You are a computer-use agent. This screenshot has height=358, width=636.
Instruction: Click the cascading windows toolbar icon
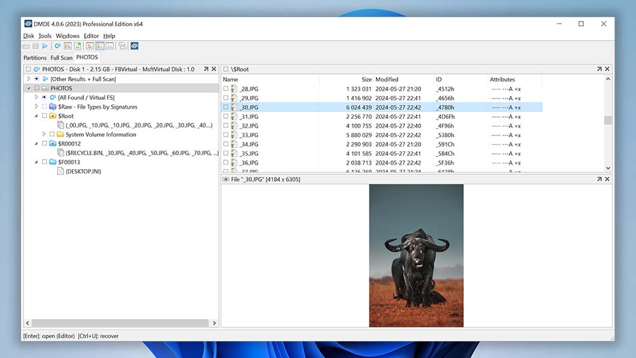coord(122,46)
